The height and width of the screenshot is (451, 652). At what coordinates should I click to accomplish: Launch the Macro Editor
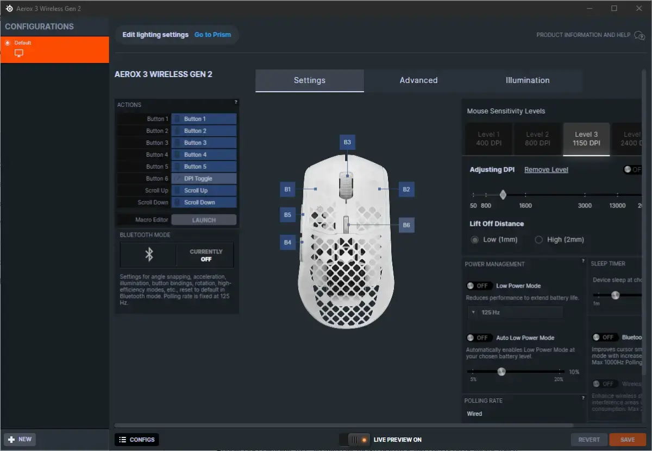point(204,220)
